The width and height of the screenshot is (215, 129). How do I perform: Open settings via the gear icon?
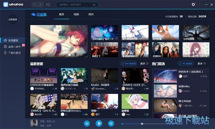pyautogui.click(x=193, y=5)
